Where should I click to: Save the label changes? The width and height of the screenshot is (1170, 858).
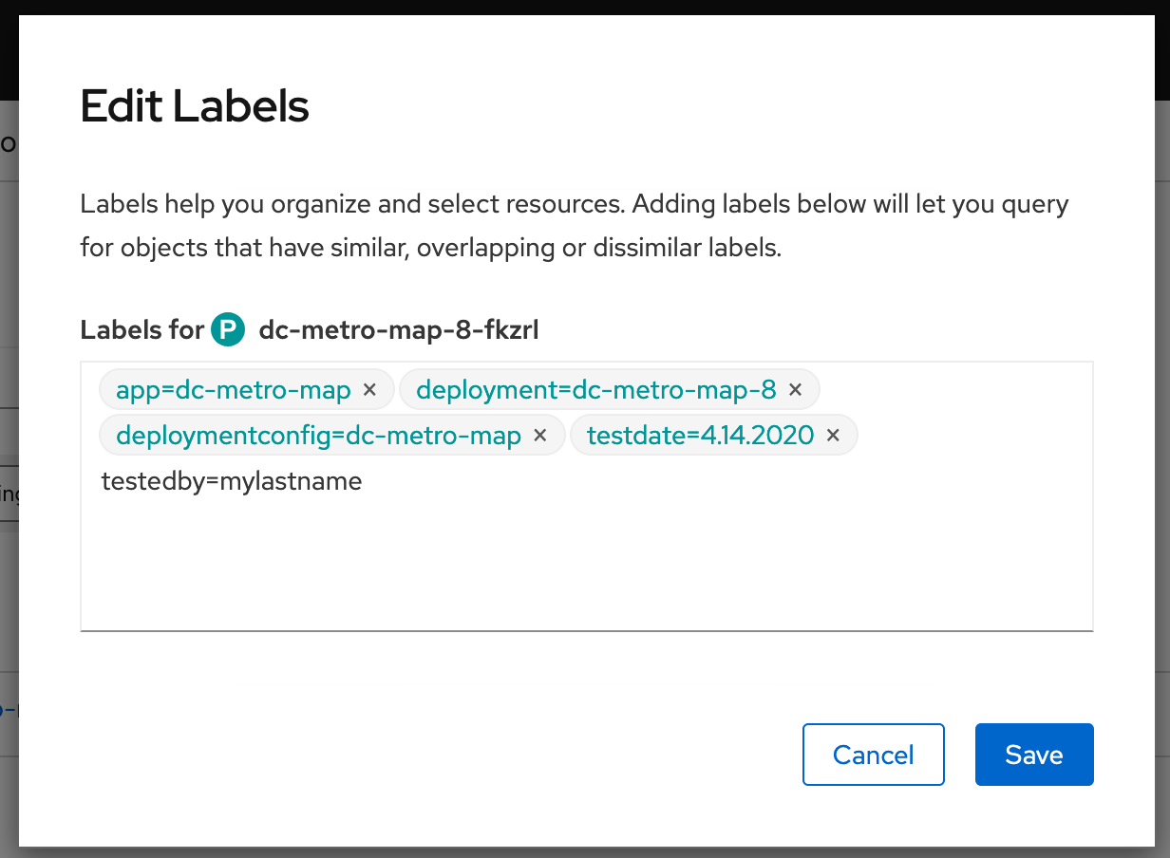(x=1034, y=755)
